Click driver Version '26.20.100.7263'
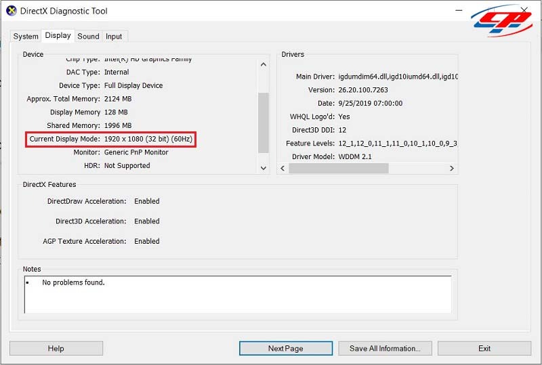Screen dimensions: 542x365 coord(363,90)
